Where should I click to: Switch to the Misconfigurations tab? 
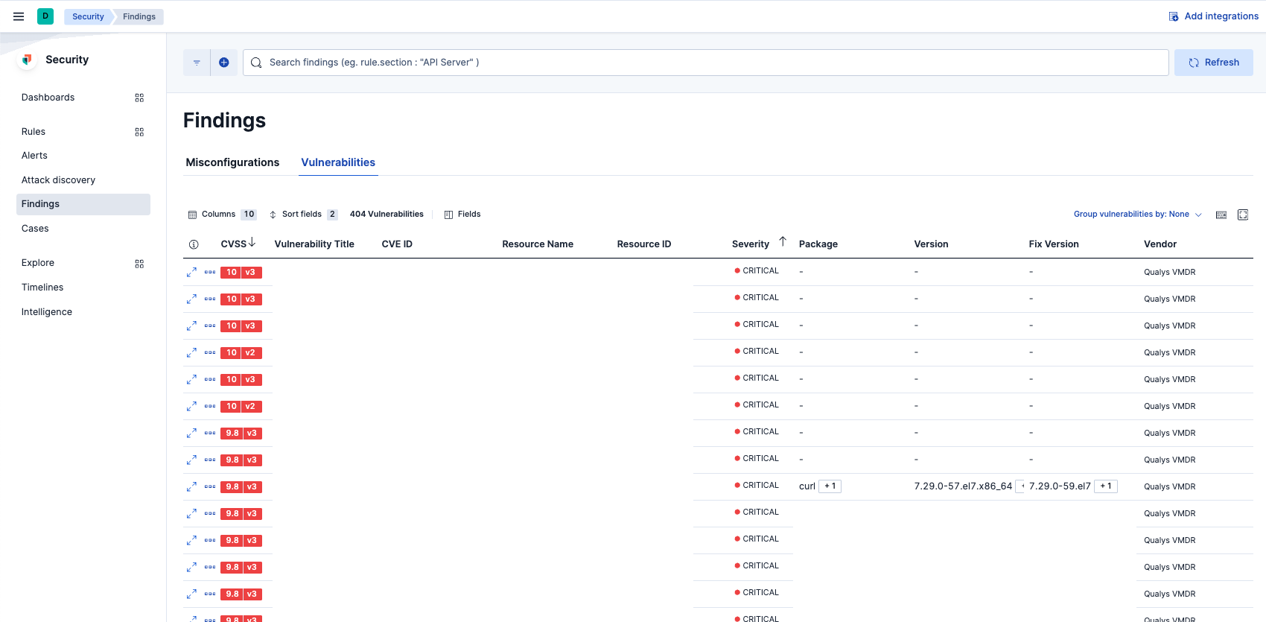point(232,162)
